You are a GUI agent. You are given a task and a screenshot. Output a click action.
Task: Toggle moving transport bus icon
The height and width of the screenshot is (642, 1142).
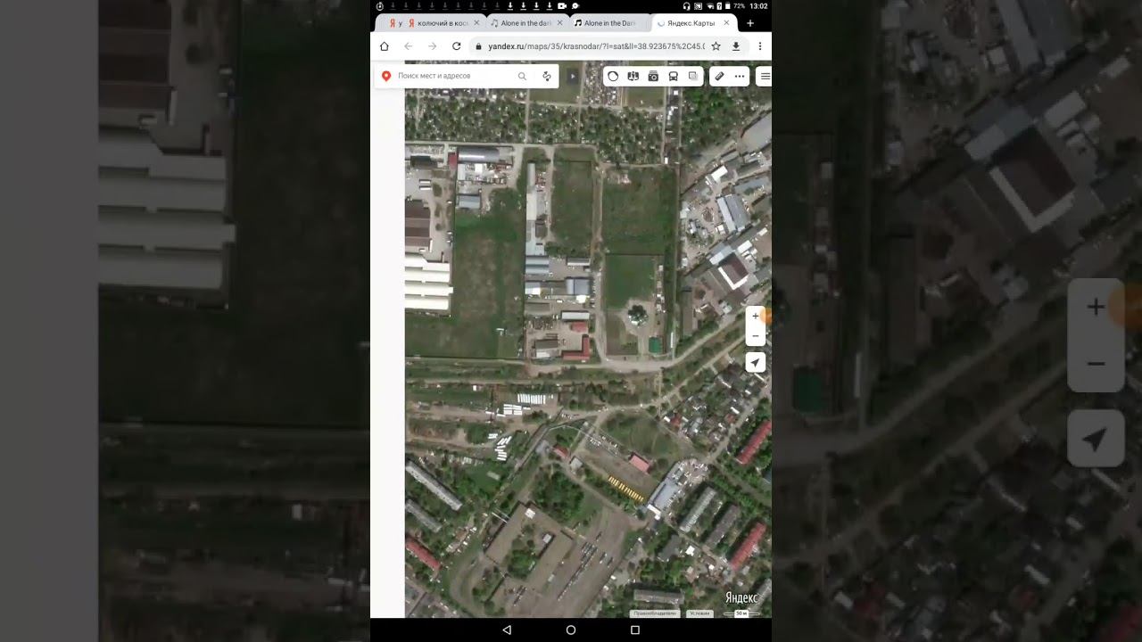(x=673, y=77)
